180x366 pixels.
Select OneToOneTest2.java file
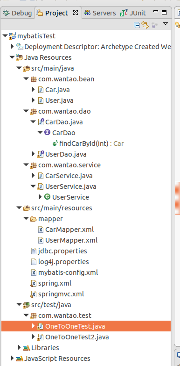point(77,337)
